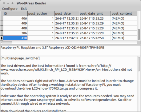
Task: Click the (MEMO) cell in row 410
Action: coord(124,38)
